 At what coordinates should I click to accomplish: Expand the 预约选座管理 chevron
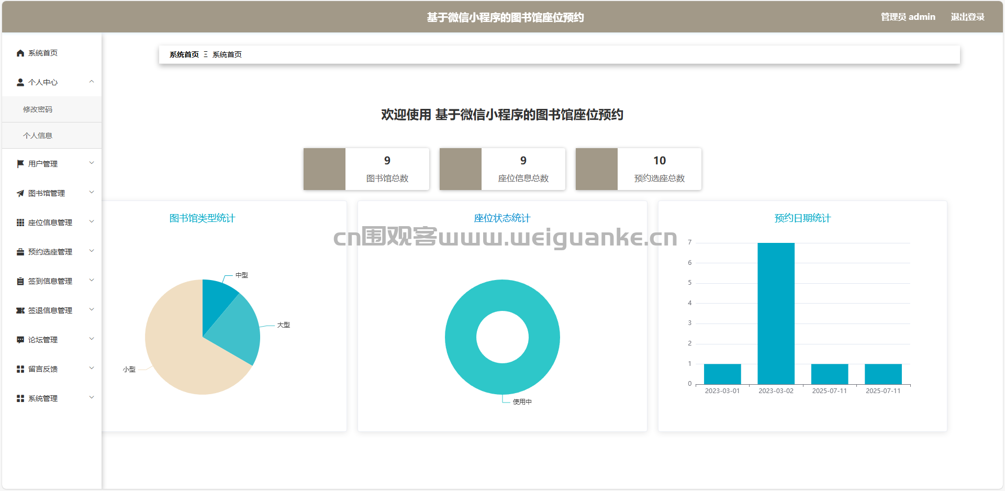pos(92,251)
